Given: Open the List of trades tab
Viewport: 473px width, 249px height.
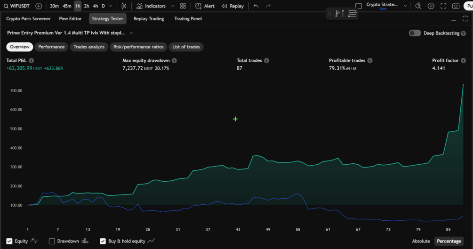Looking at the screenshot, I should tap(186, 47).
